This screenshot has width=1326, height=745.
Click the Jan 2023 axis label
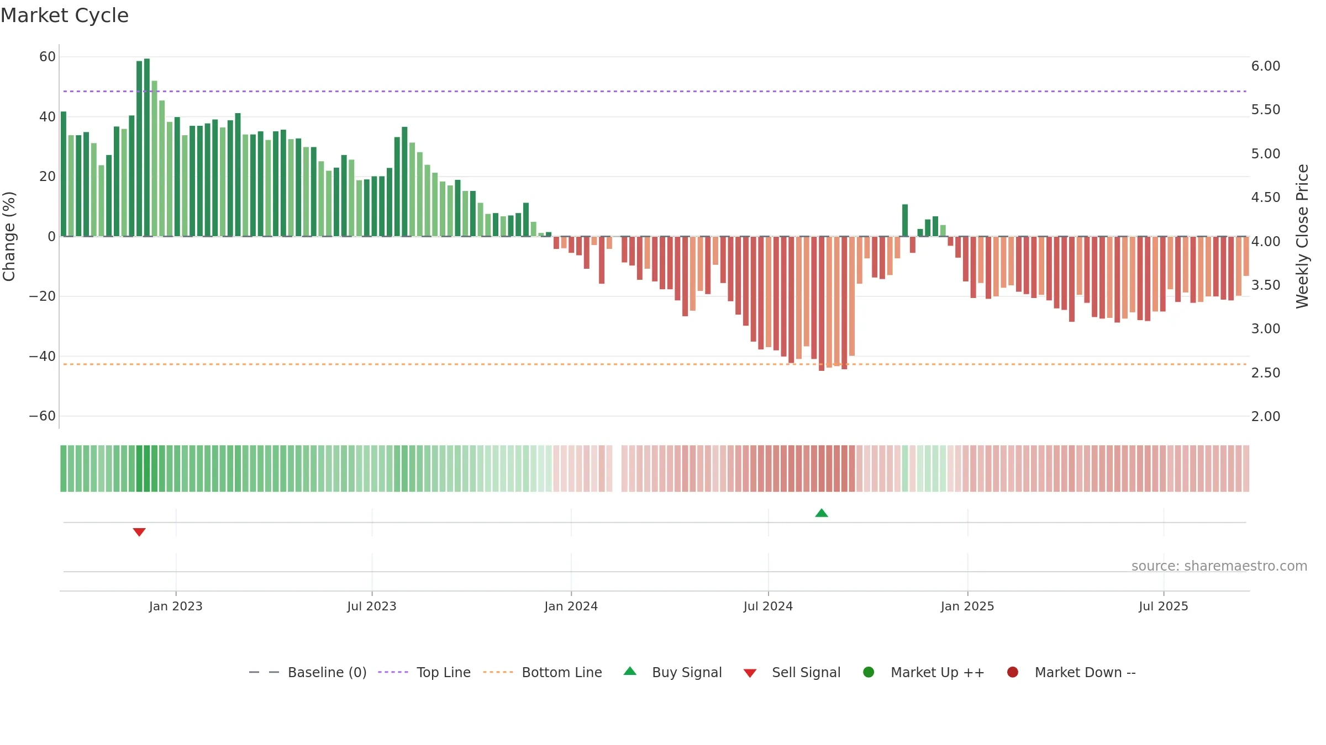tap(176, 606)
